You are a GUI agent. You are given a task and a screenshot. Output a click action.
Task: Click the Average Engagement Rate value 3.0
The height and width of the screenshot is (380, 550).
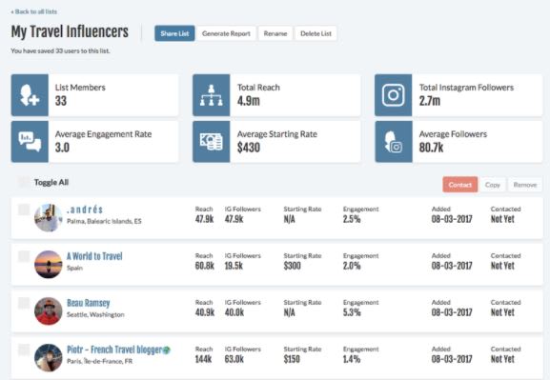pos(62,148)
